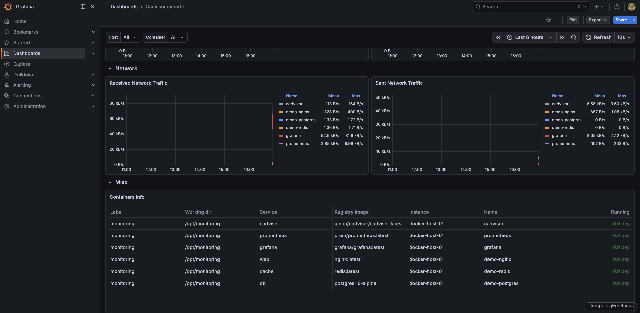This screenshot has height=313, width=640.
Task: Click the Edit button
Action: point(573,20)
